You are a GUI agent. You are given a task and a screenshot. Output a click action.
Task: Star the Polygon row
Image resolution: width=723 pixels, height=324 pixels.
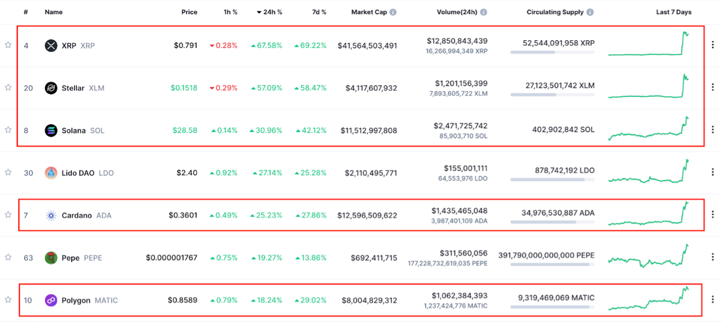[x=8, y=300]
